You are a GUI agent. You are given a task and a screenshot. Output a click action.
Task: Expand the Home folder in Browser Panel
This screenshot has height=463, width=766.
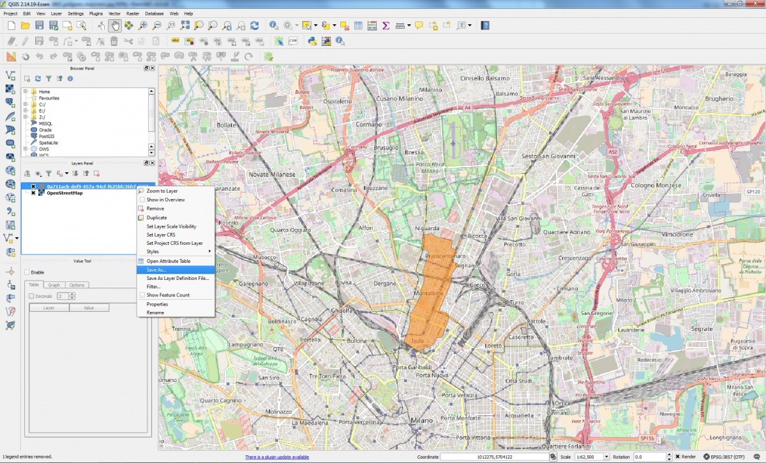point(26,92)
